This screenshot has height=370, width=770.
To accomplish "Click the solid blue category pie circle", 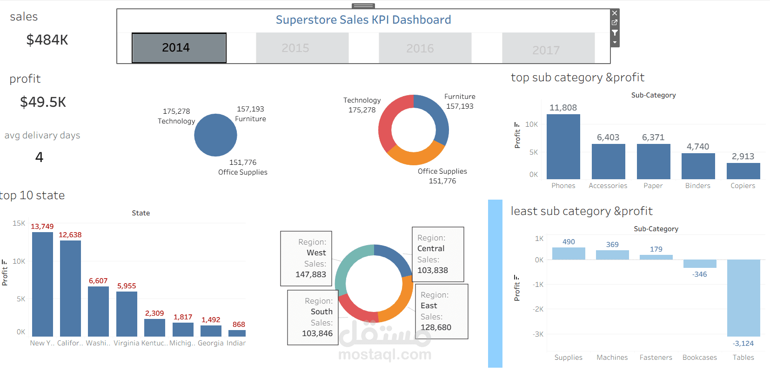I will (215, 135).
